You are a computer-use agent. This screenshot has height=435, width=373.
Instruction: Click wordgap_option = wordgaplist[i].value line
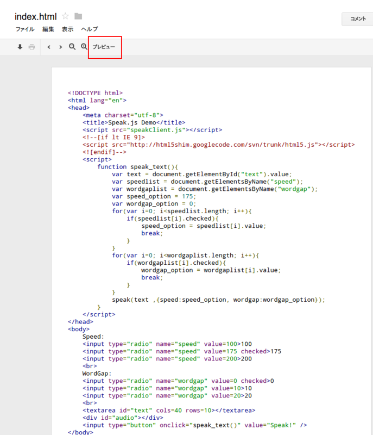[x=211, y=270]
